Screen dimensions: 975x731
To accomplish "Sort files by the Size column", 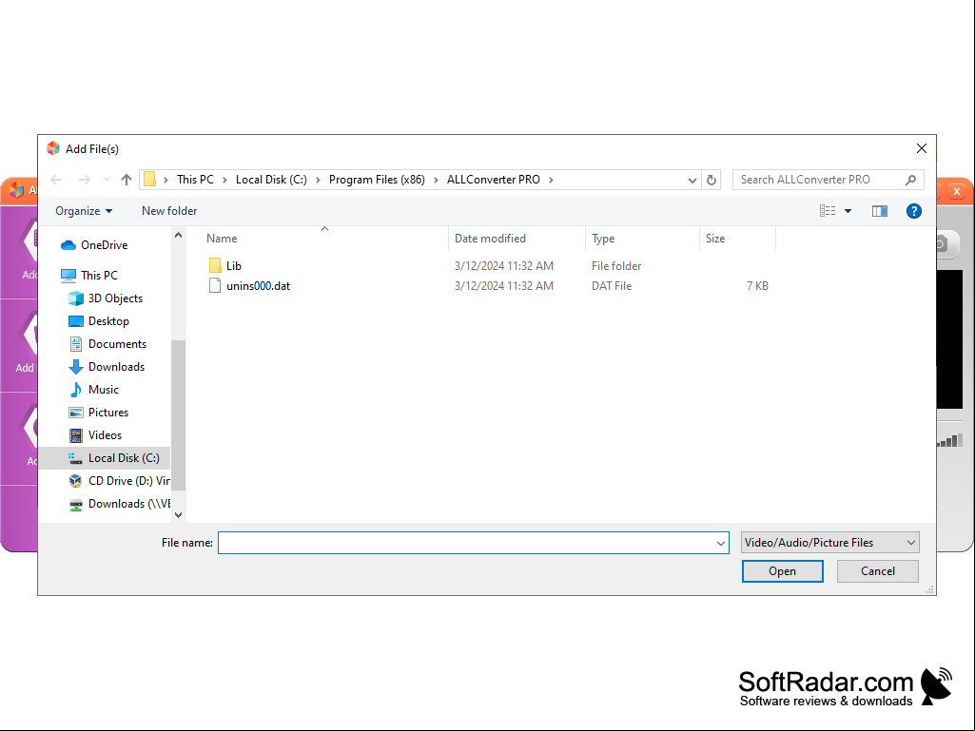I will click(715, 239).
